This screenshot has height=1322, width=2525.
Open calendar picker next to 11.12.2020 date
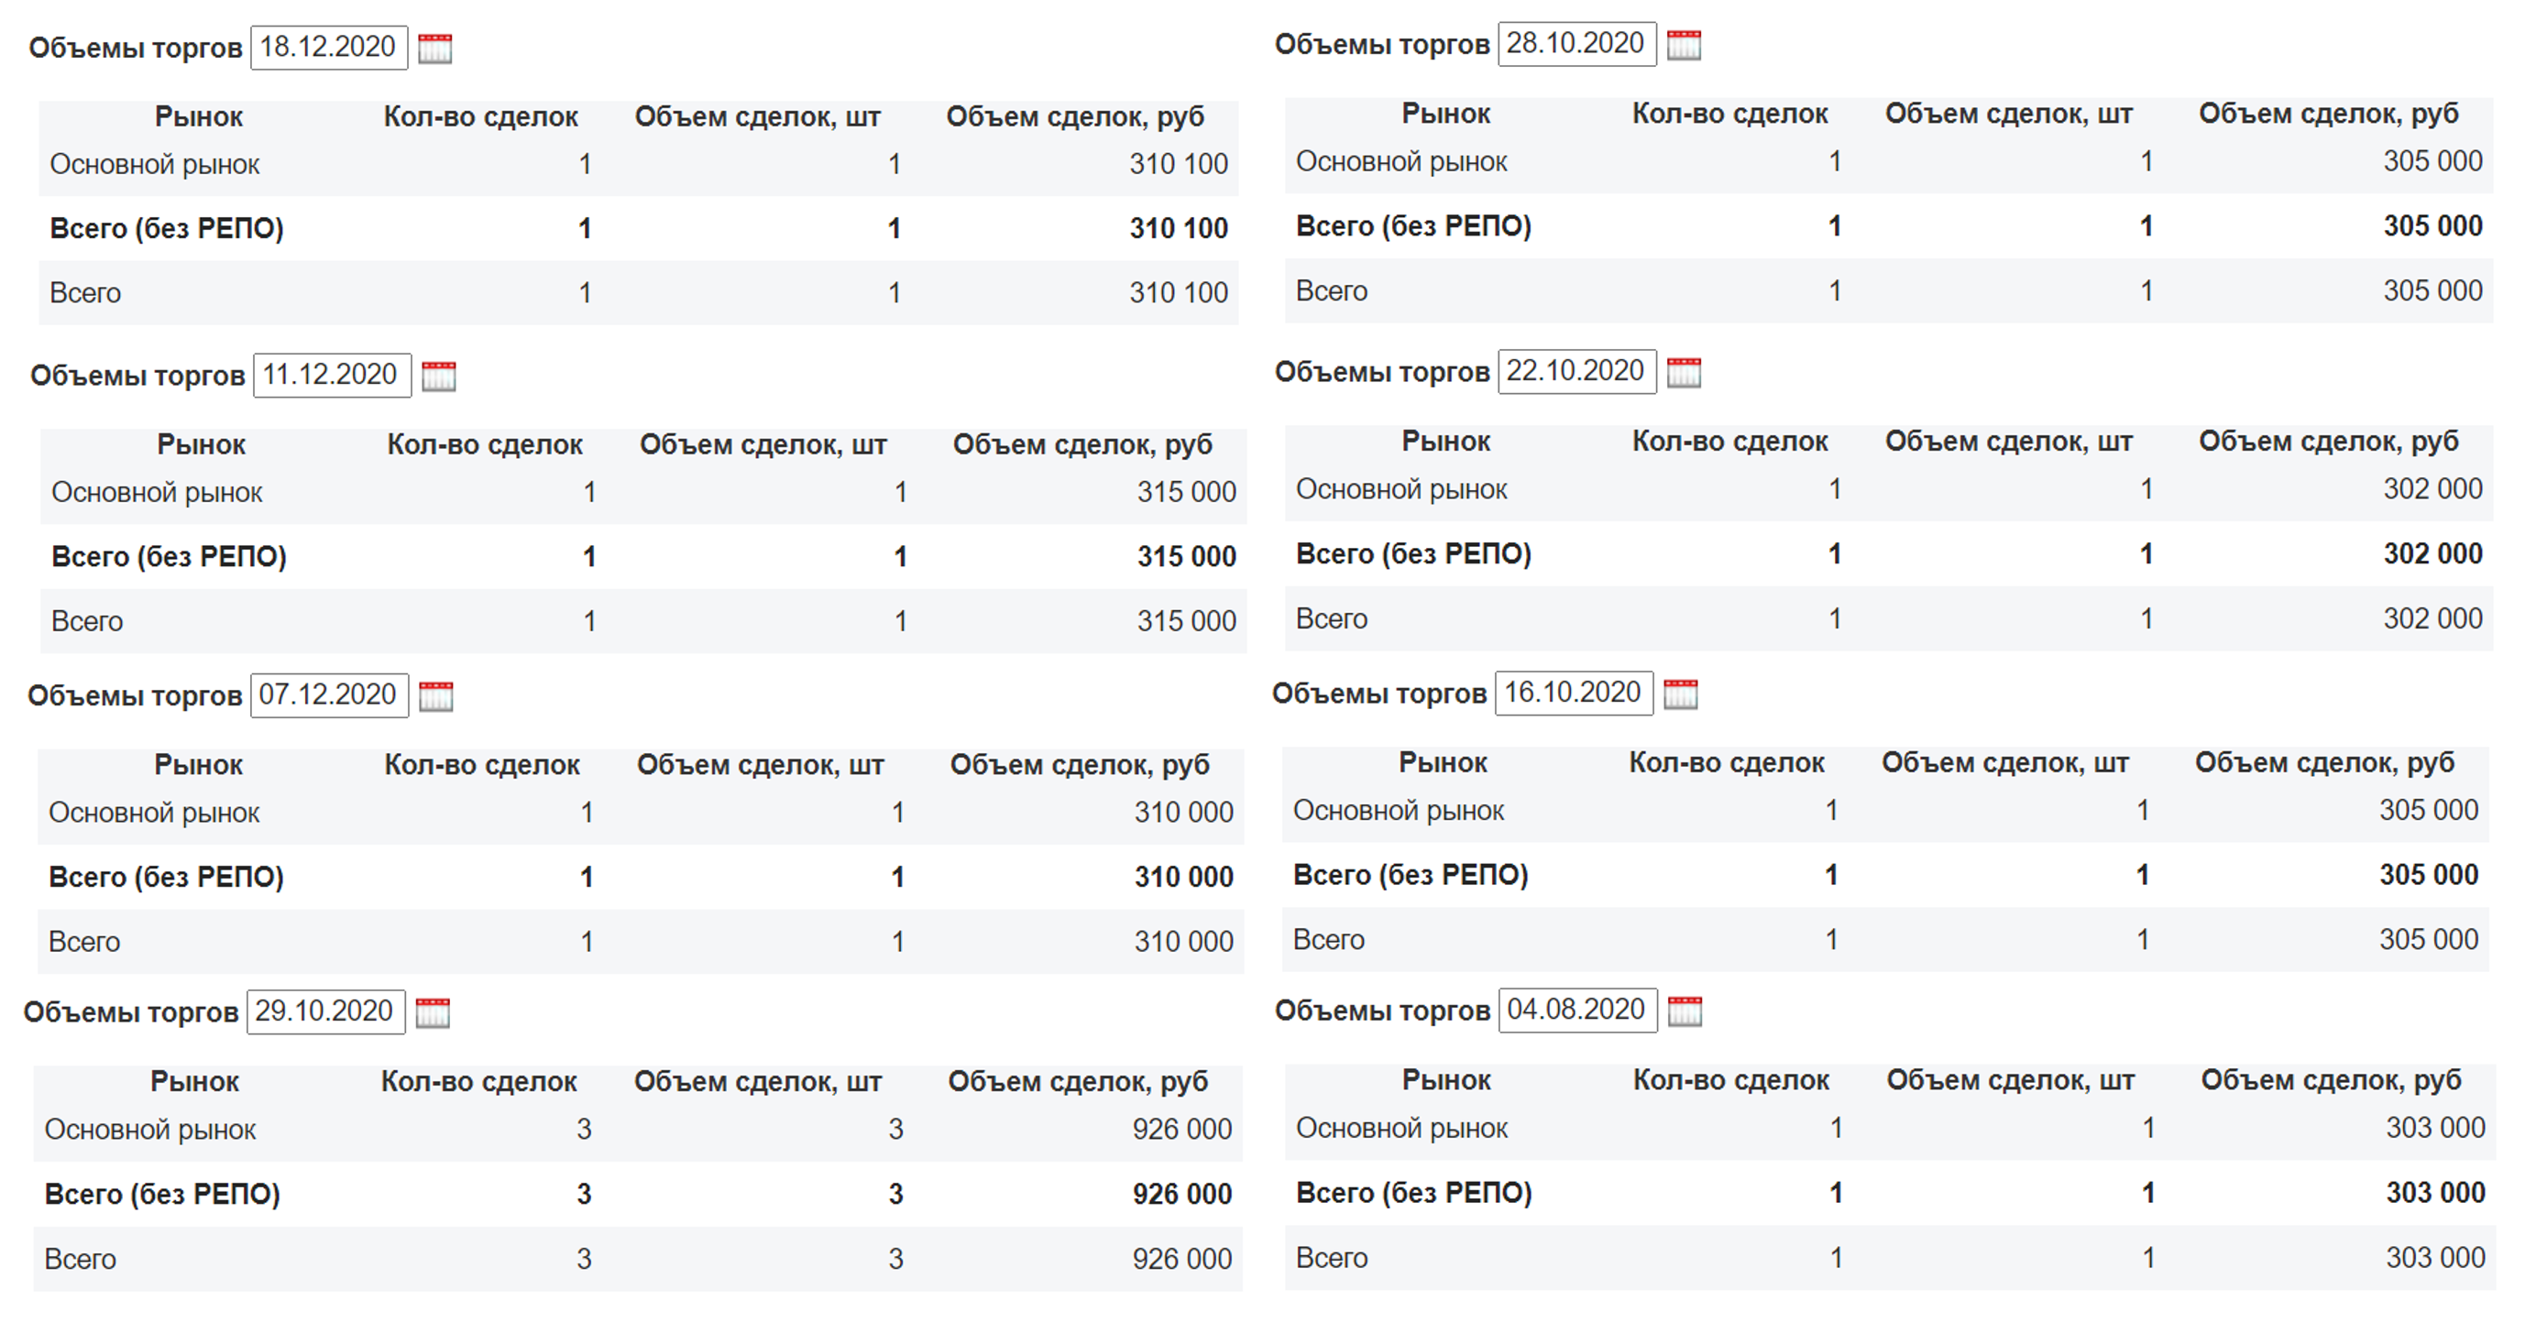coord(438,377)
